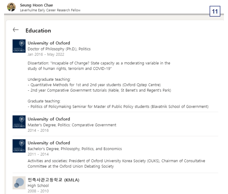The width and height of the screenshot is (228, 194).
Task: Open the University of Oxford link above the Bachelor's Degree
Action: [x=49, y=143]
